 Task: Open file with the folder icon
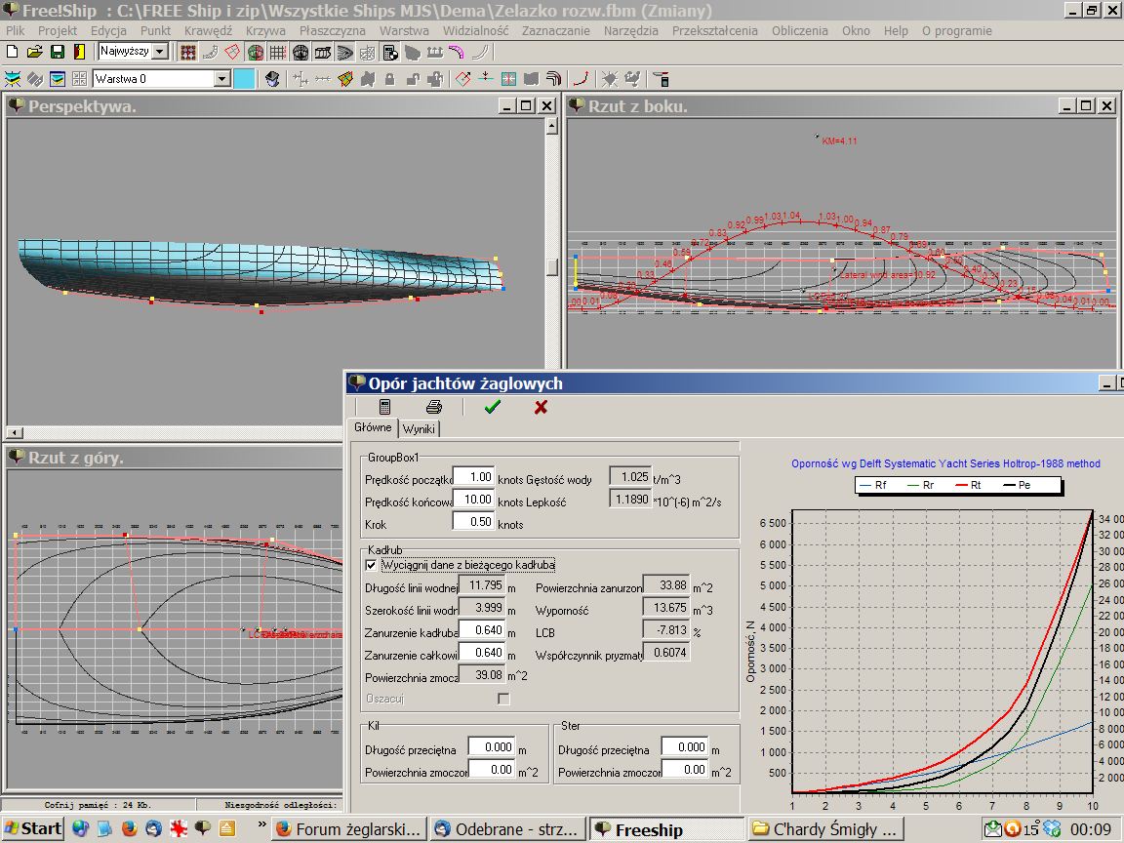(35, 52)
